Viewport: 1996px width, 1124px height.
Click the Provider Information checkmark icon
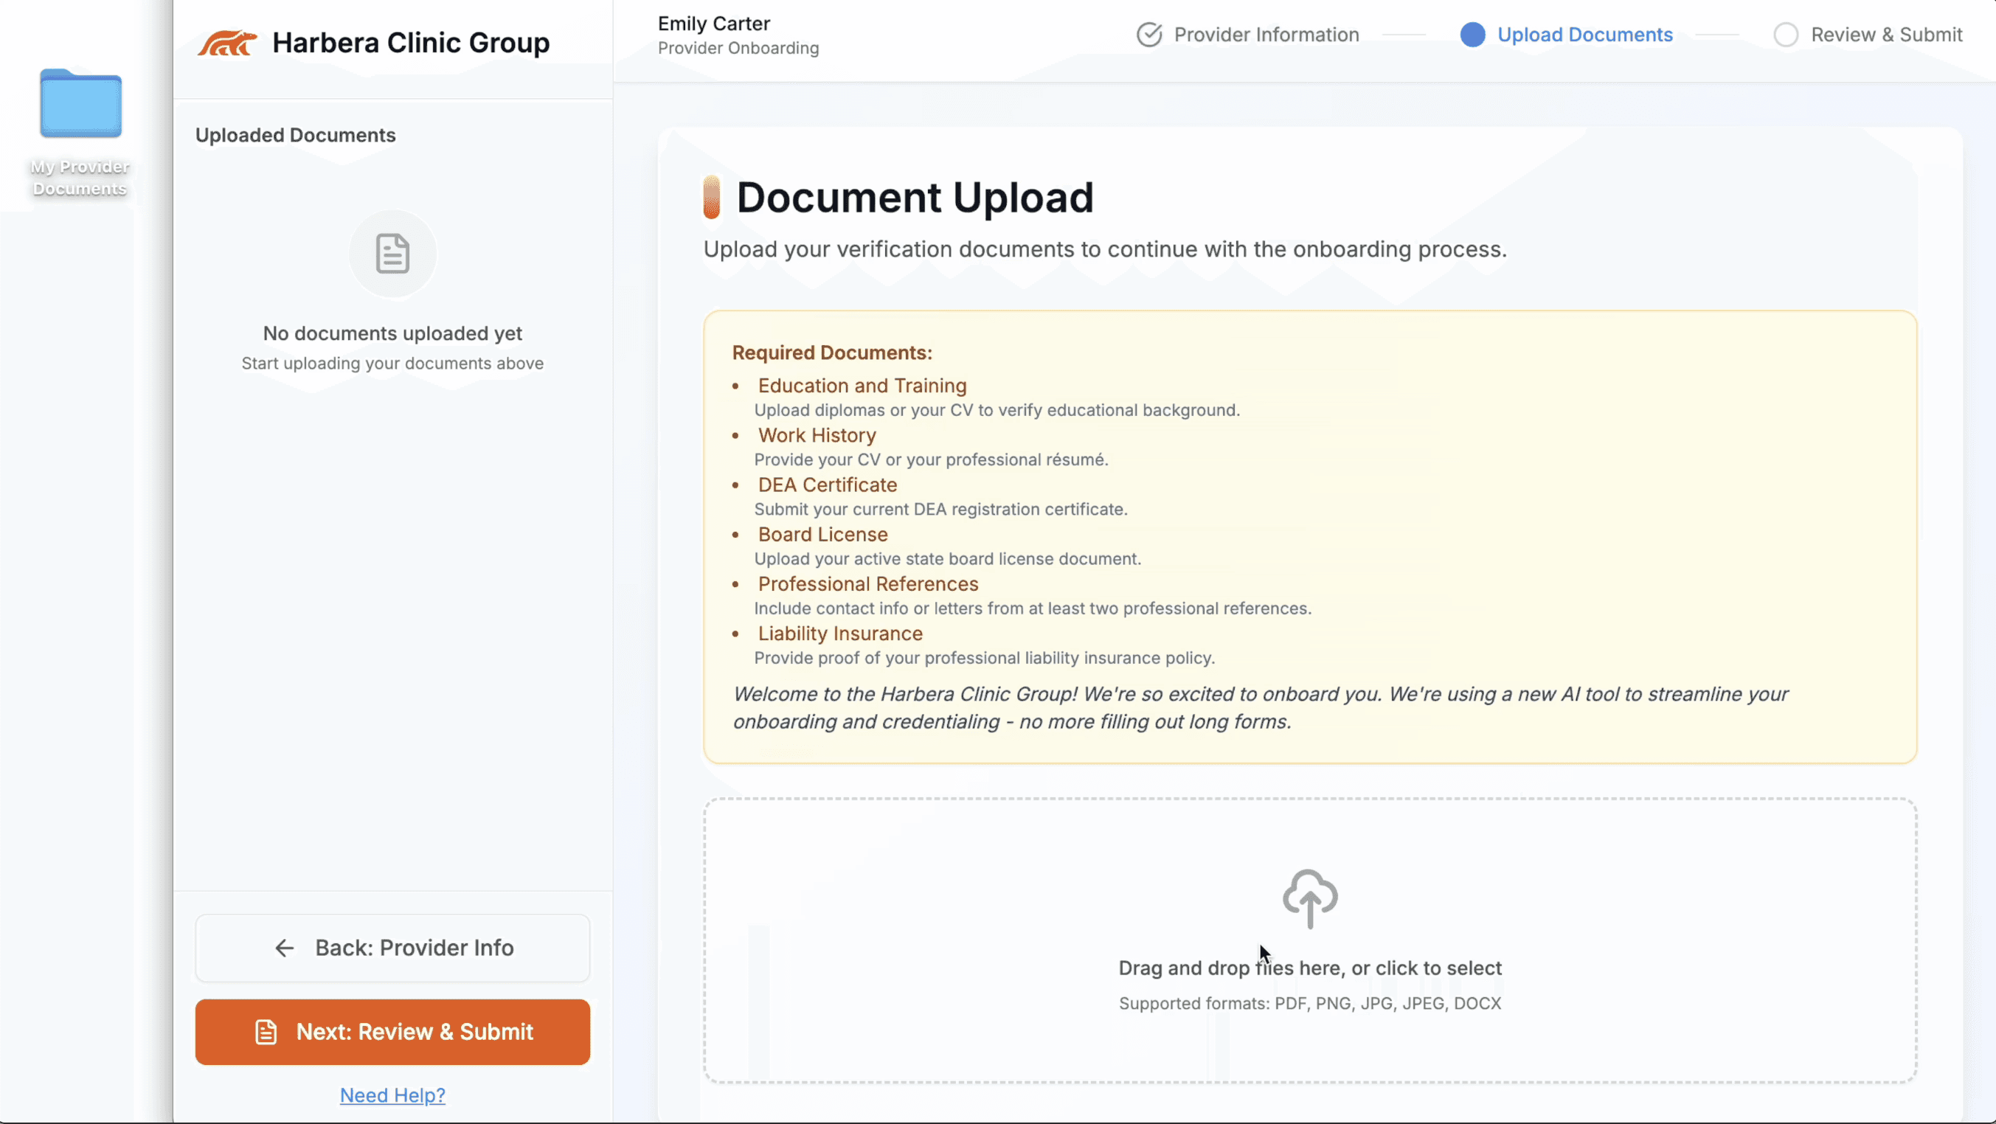(x=1149, y=35)
